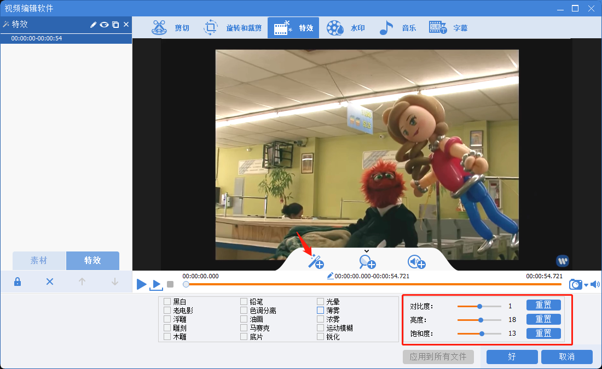Click the pencil edit icon in 特效 panel header
The height and width of the screenshot is (369, 602).
pyautogui.click(x=93, y=25)
